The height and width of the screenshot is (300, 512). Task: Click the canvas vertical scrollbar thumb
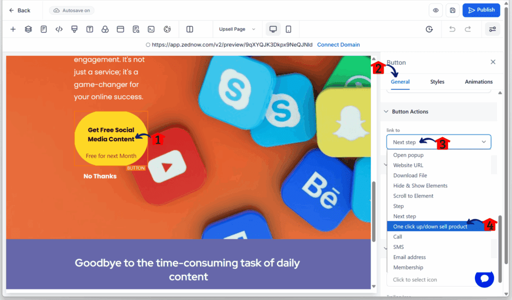pyautogui.click(x=374, y=211)
